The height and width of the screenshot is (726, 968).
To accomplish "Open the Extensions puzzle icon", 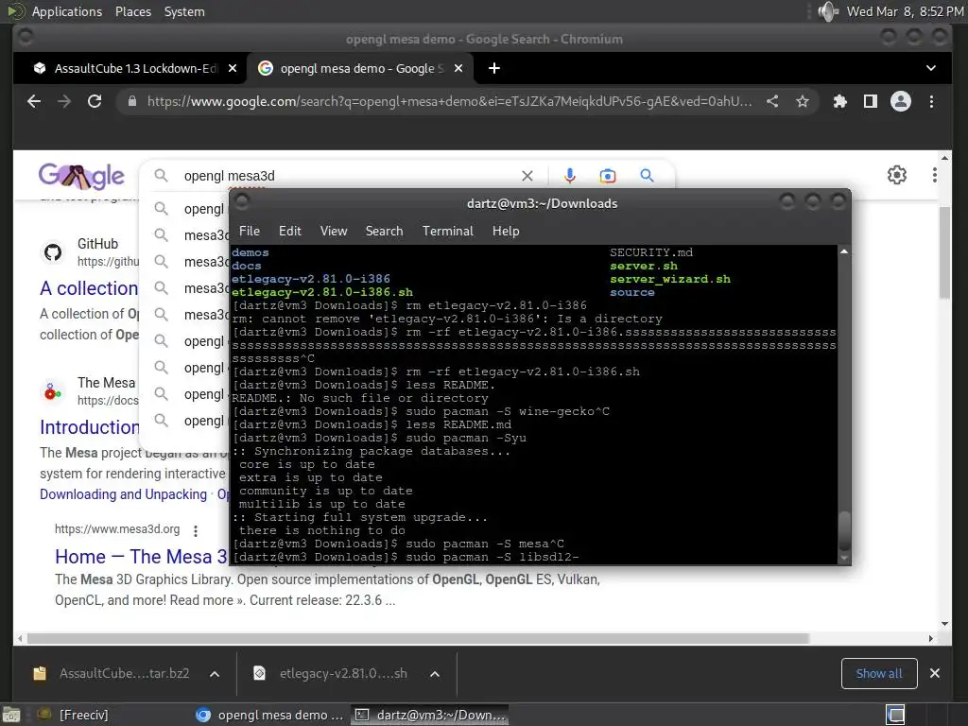I will pyautogui.click(x=839, y=101).
